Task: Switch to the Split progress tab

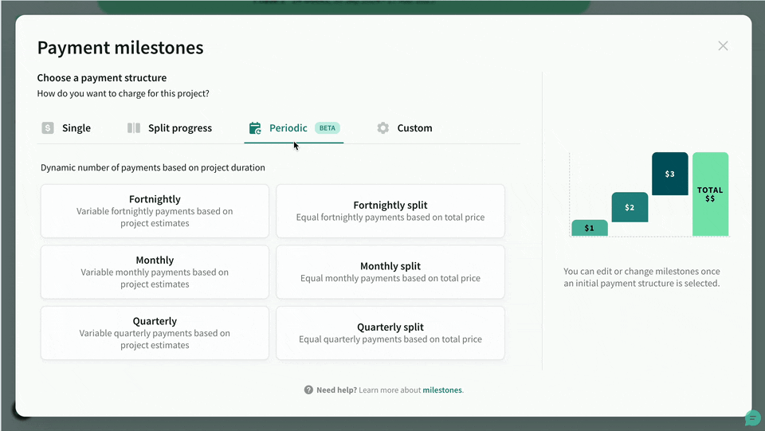Action: tap(169, 128)
